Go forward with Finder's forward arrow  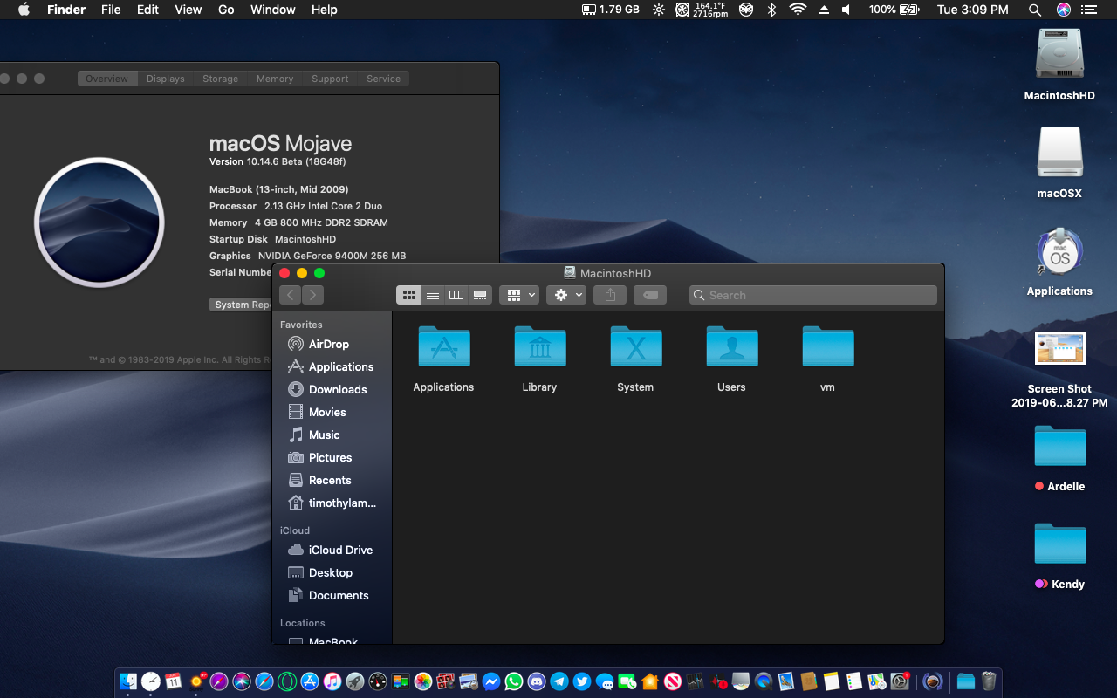pos(313,295)
